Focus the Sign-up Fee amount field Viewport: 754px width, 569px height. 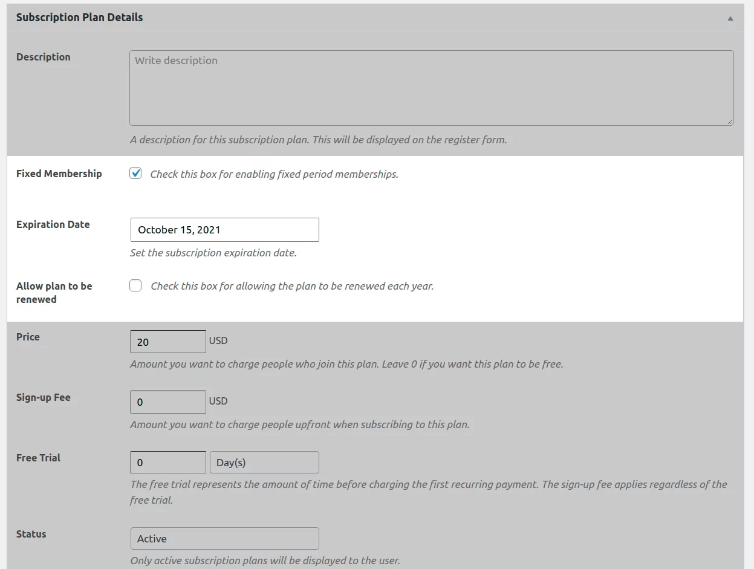tap(168, 402)
